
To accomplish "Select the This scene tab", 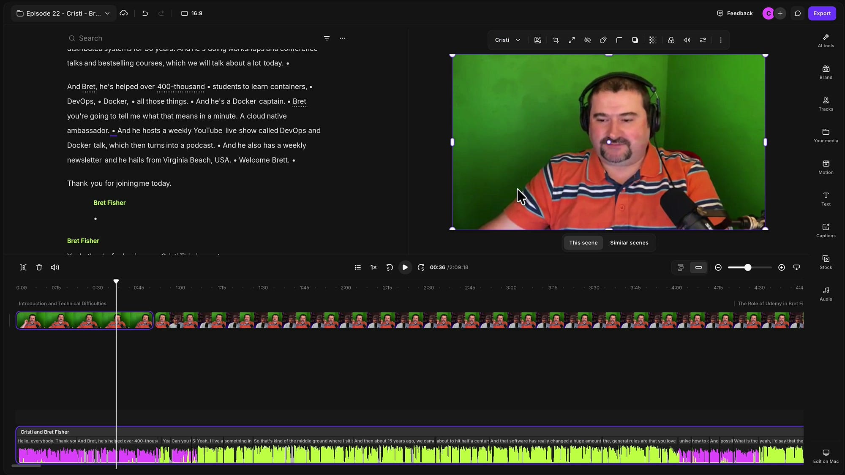I will 583,243.
